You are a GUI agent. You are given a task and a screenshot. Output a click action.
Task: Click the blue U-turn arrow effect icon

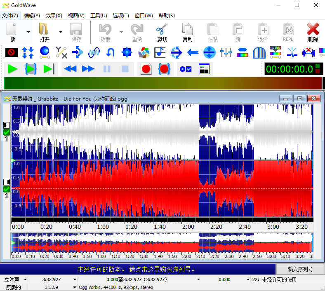click(110, 52)
